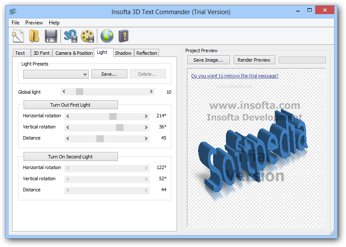This screenshot has width=346, height=247.
Task: Click second light Vertical rotation right arrow
Action: (x=146, y=179)
